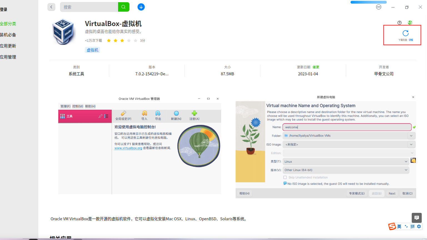427x240 pixels.
Task: Click the 系统工具 category value
Action: tap(76, 74)
